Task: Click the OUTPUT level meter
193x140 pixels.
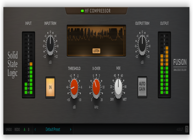Action: [164, 65]
